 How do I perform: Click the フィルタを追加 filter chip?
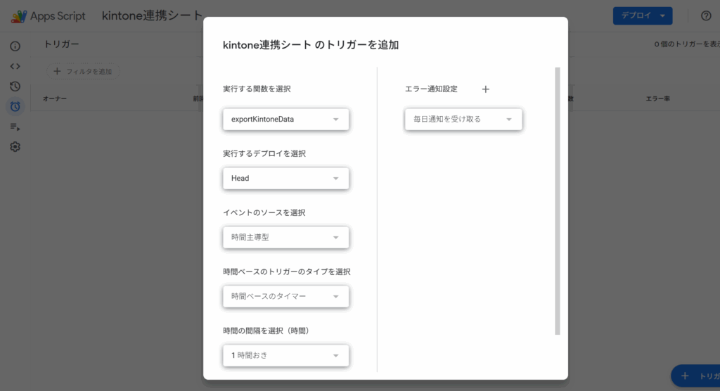tap(83, 71)
